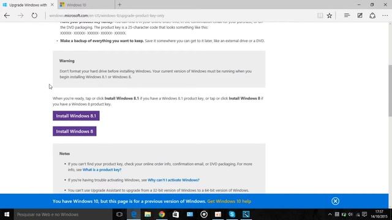Click the taskbar search box

(63, 215)
